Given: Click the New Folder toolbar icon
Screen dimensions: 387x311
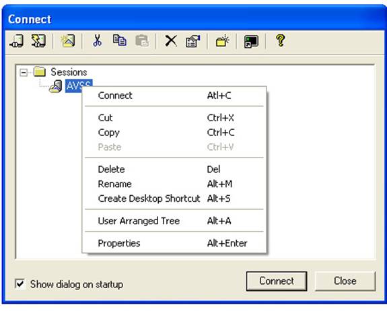Looking at the screenshot, I should click(x=222, y=40).
